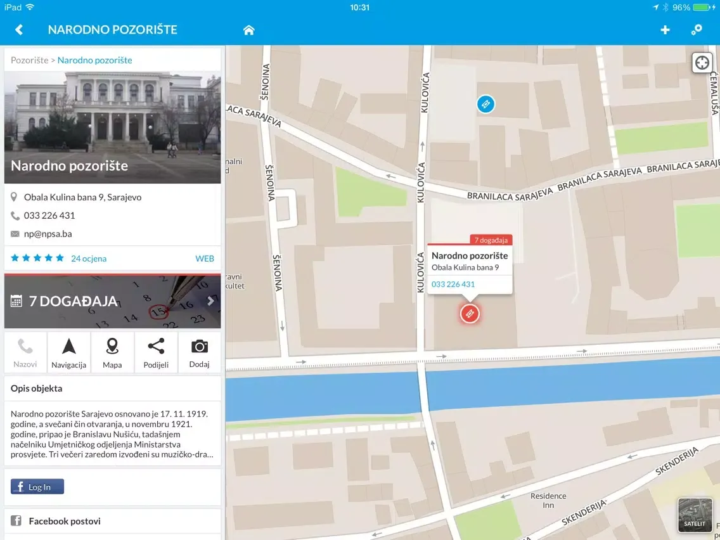Viewport: 720px width, 540px height.
Task: View the 24 ocjena ratings link
Action: [89, 259]
